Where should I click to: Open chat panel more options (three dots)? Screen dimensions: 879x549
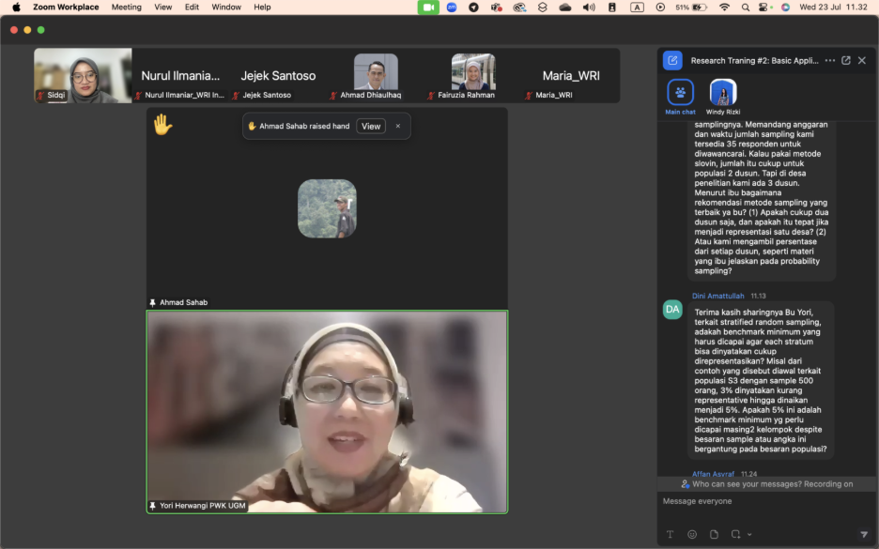click(830, 60)
